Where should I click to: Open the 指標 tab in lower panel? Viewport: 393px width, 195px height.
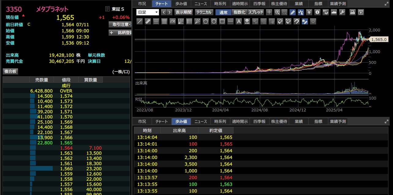click(x=318, y=121)
